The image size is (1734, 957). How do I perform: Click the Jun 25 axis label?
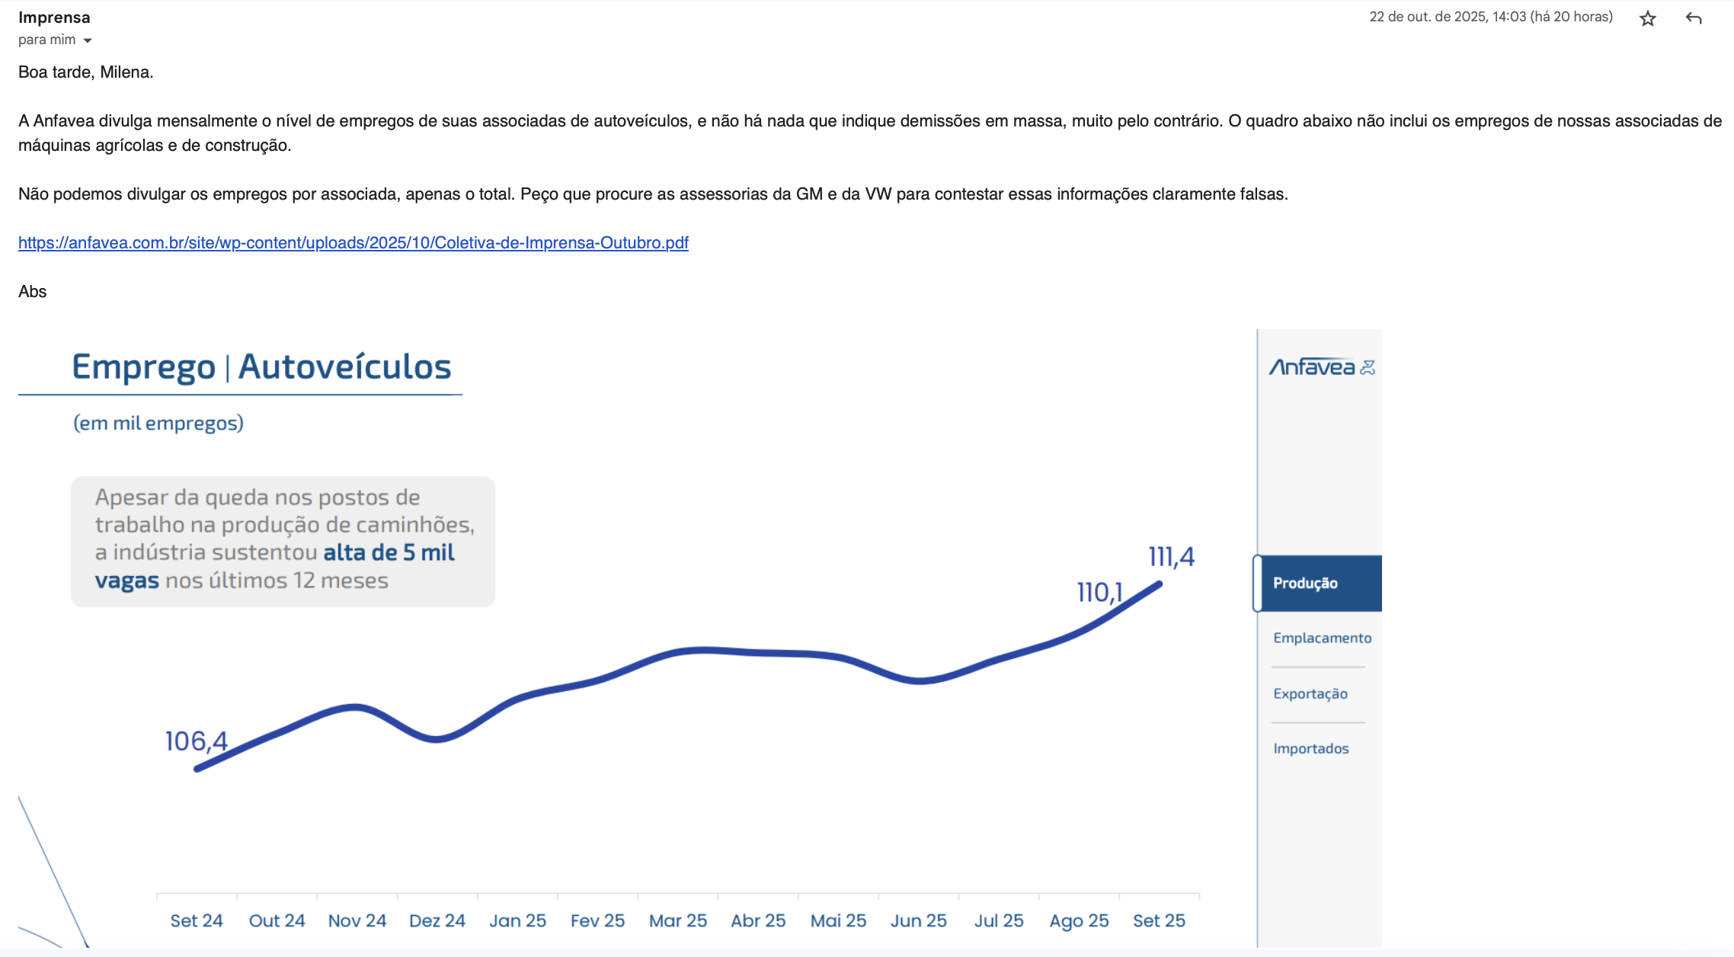coord(918,920)
